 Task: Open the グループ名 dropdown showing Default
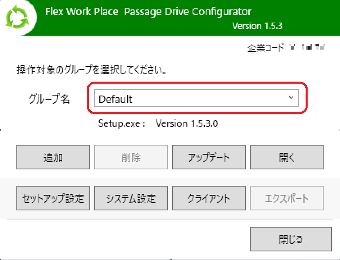(197, 98)
